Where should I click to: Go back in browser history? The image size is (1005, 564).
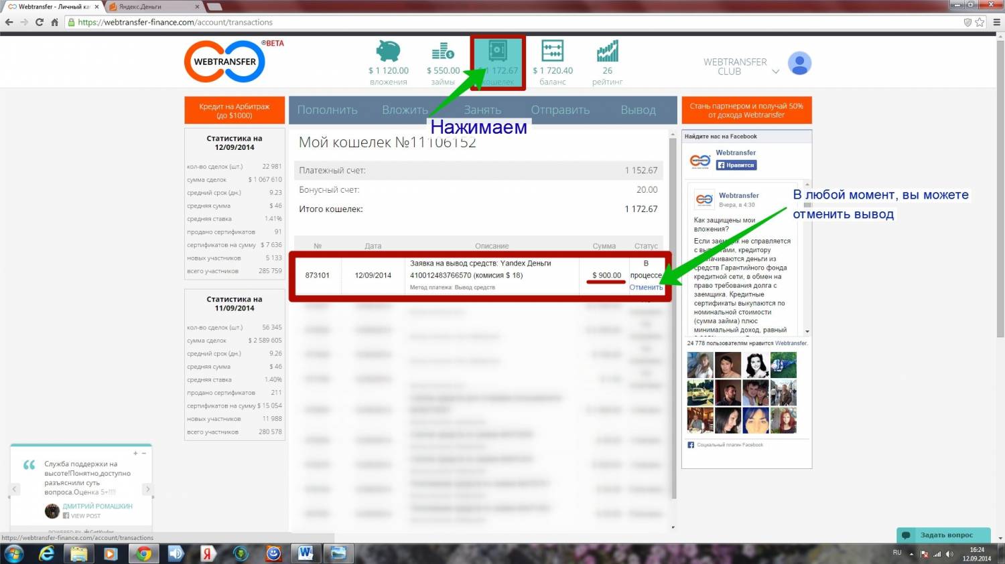[x=9, y=22]
